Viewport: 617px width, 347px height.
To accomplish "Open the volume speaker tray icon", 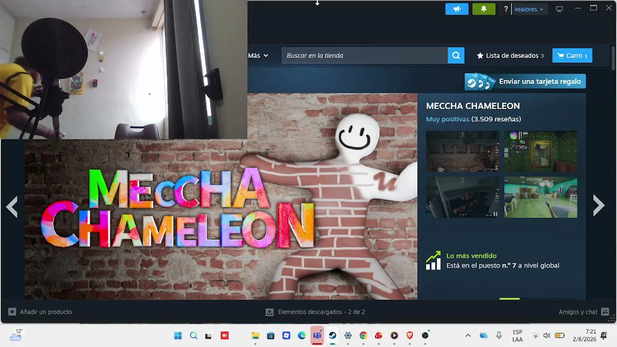I will [x=547, y=335].
